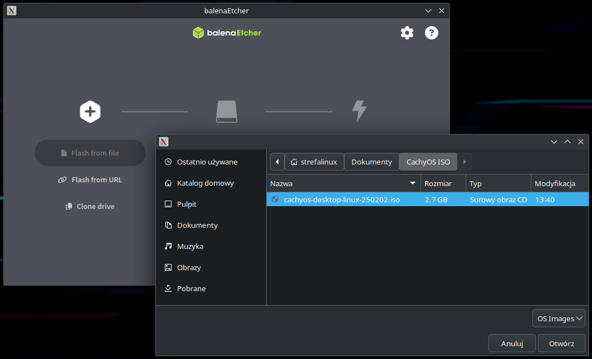
Task: Click the path bar back arrow
Action: coord(277,162)
